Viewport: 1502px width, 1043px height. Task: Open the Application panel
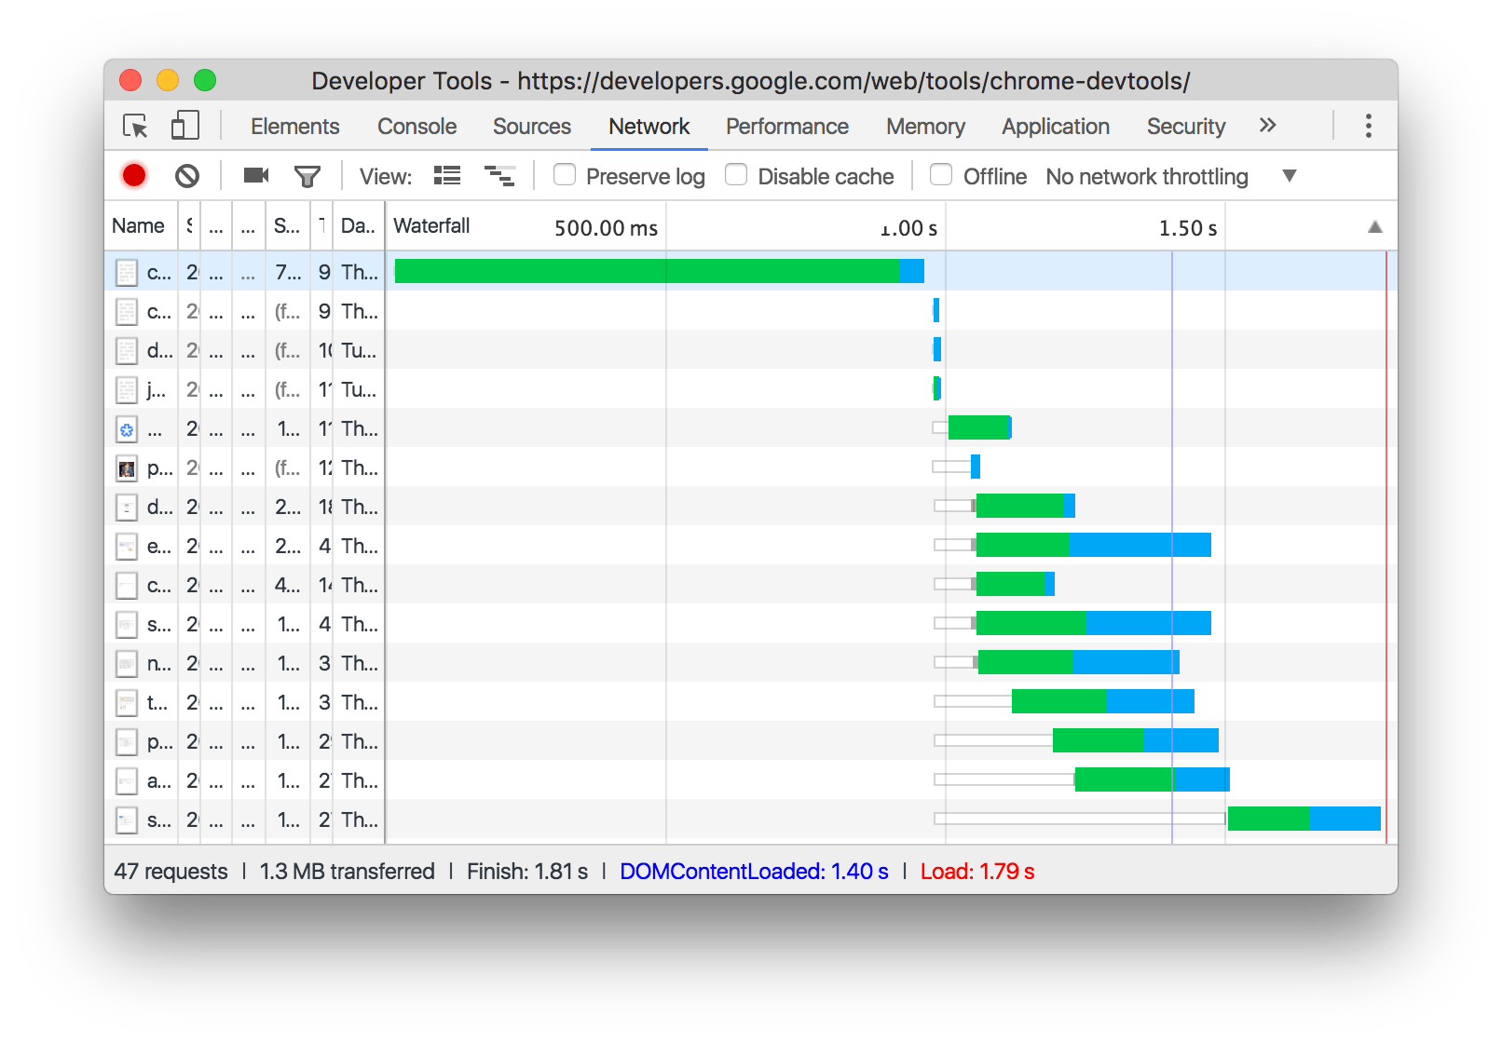(x=1054, y=126)
